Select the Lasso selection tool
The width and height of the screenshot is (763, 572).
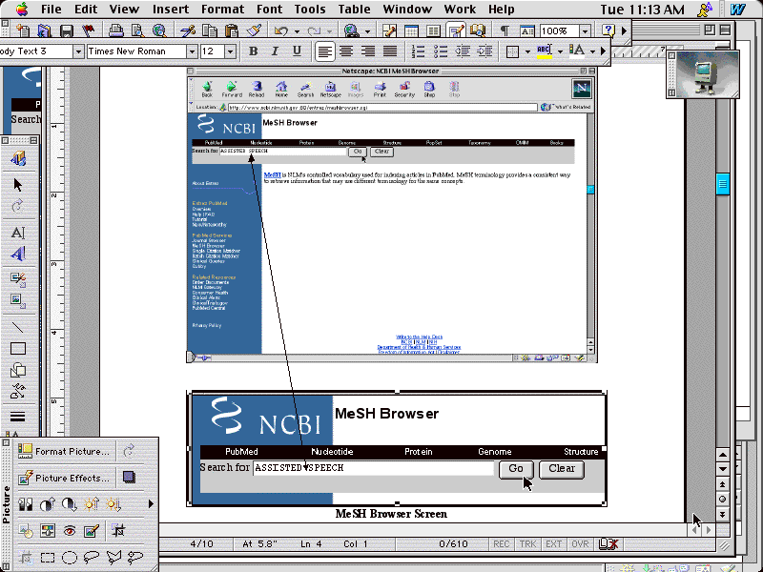[x=92, y=558]
